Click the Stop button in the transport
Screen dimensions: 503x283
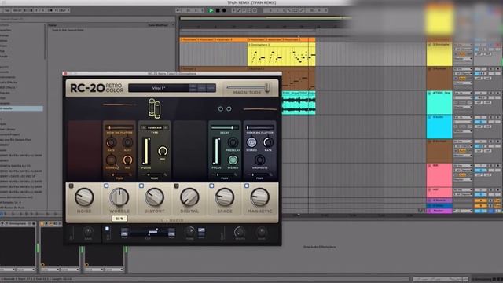coord(218,10)
